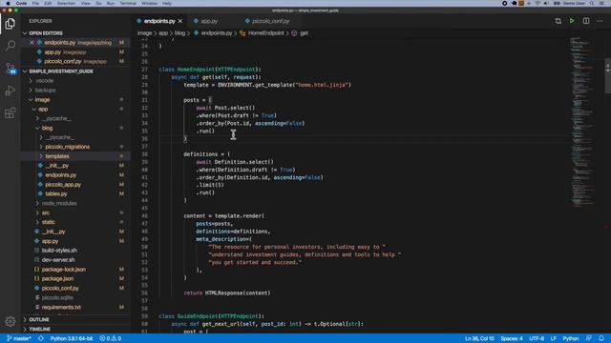This screenshot has height=343, width=611.
Task: Open requirements.txt file
Action: tap(76, 307)
